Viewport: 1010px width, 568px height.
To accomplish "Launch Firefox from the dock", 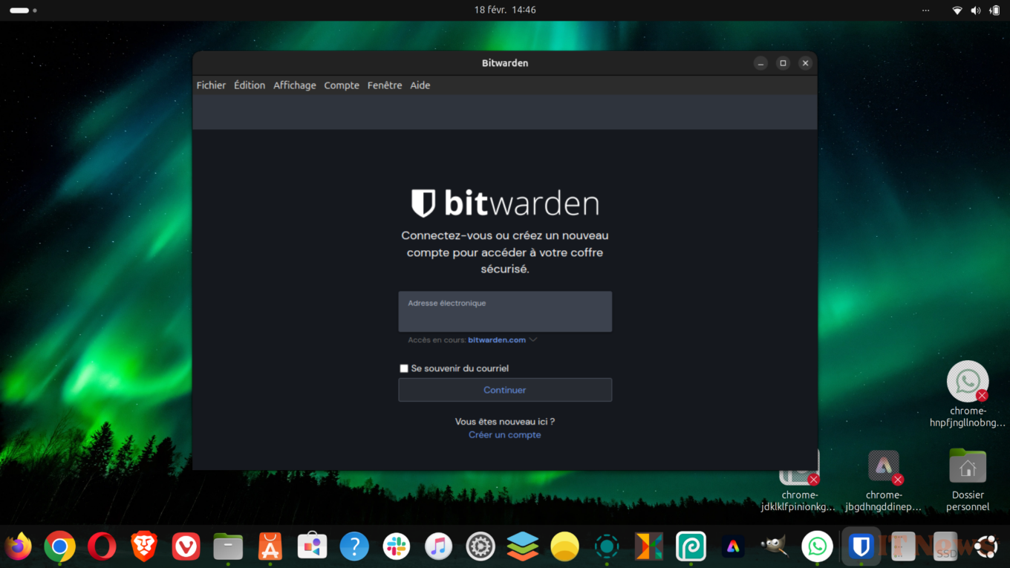I will coord(19,547).
